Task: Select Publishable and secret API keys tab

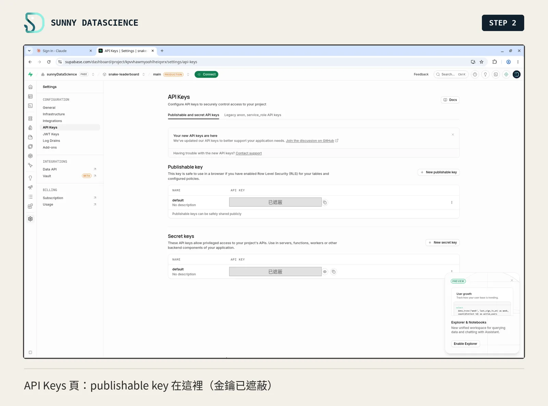Action: click(x=194, y=115)
